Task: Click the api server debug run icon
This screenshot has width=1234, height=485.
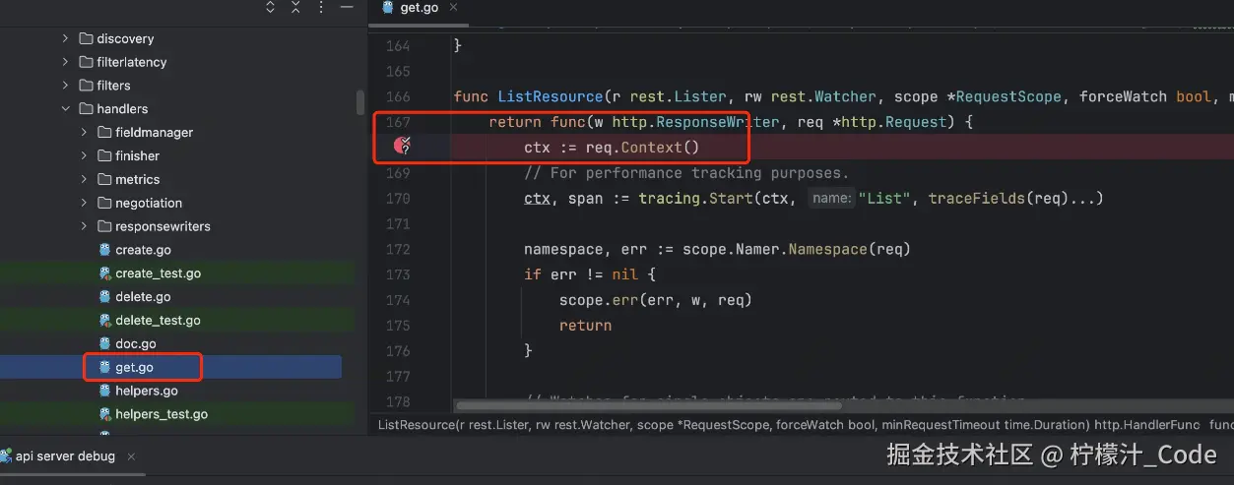Action: [x=6, y=456]
